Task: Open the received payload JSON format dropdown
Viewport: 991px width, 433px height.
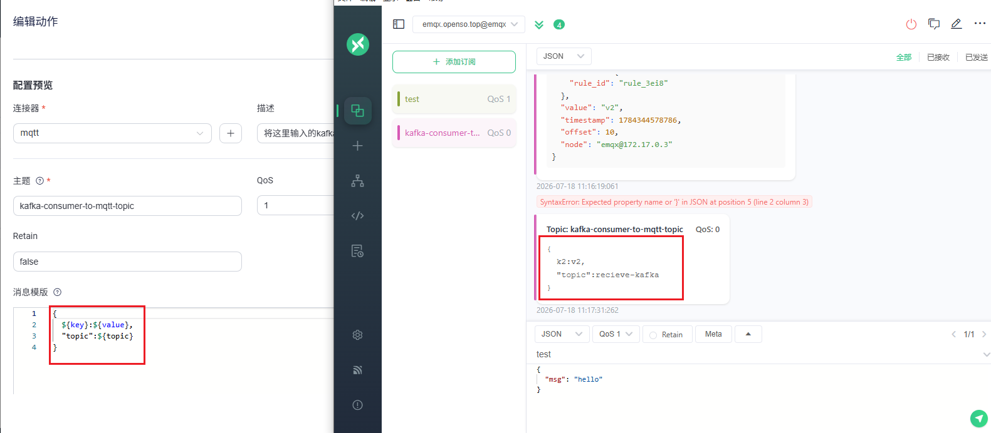Action: pos(564,56)
